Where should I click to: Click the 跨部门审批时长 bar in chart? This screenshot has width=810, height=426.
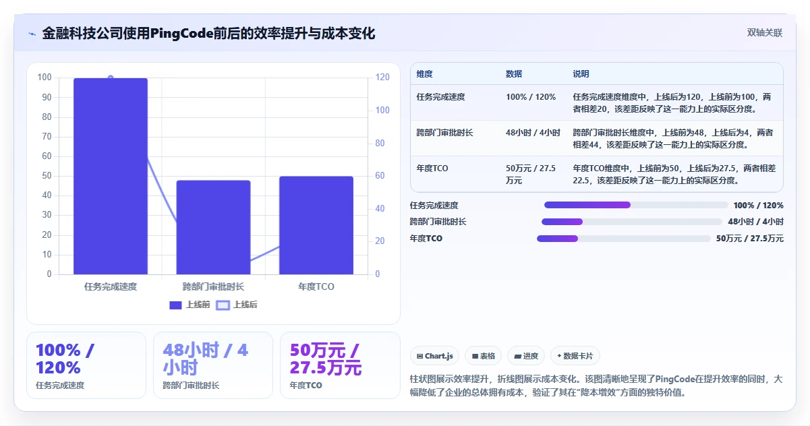pos(213,227)
